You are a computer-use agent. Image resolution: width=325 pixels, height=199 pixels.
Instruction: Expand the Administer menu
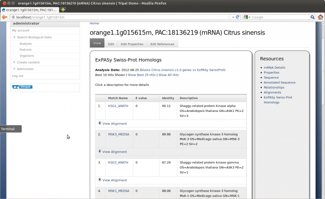(x=14, y=68)
